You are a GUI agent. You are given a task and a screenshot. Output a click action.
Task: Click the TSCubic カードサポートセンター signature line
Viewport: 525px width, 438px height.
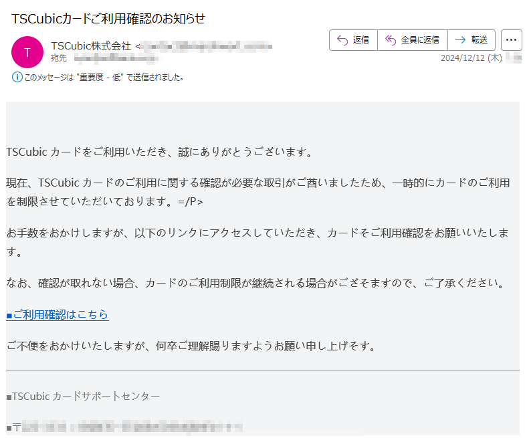tap(83, 396)
